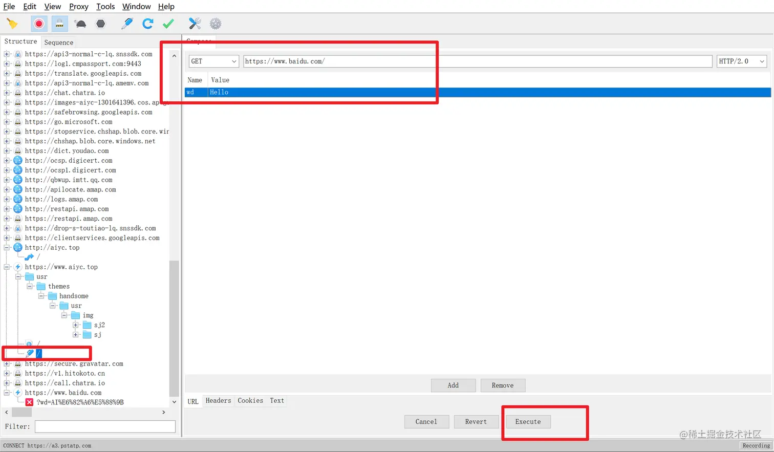Viewport: 774px width, 452px height.
Task: Toggle throttling turtle icon
Action: tap(80, 24)
